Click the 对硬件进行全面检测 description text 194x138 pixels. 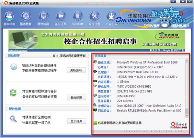[36, 117]
